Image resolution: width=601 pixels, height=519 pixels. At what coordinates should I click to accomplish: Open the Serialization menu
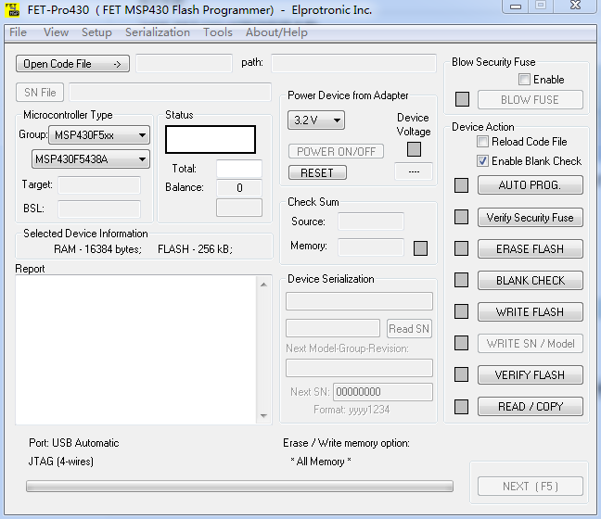tap(158, 32)
